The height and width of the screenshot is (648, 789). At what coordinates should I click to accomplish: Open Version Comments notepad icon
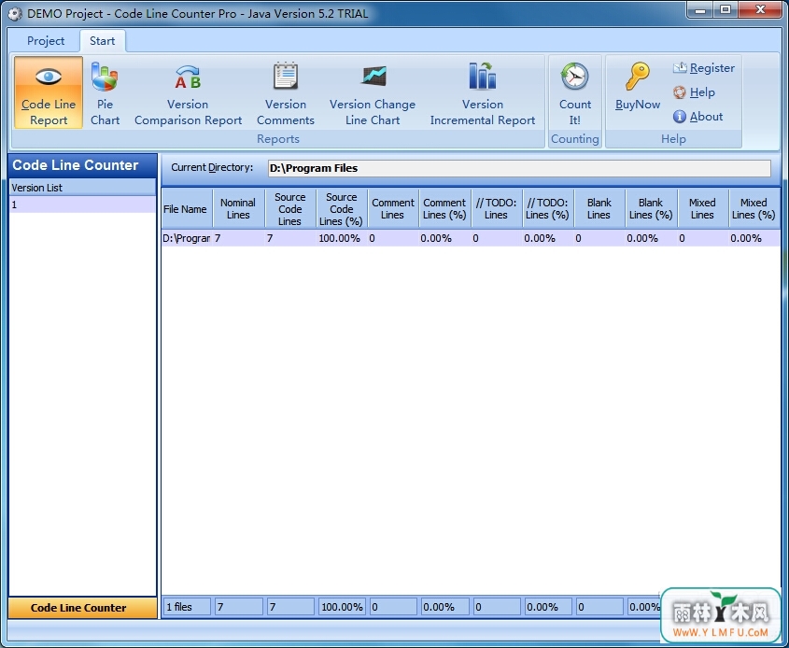(x=286, y=76)
